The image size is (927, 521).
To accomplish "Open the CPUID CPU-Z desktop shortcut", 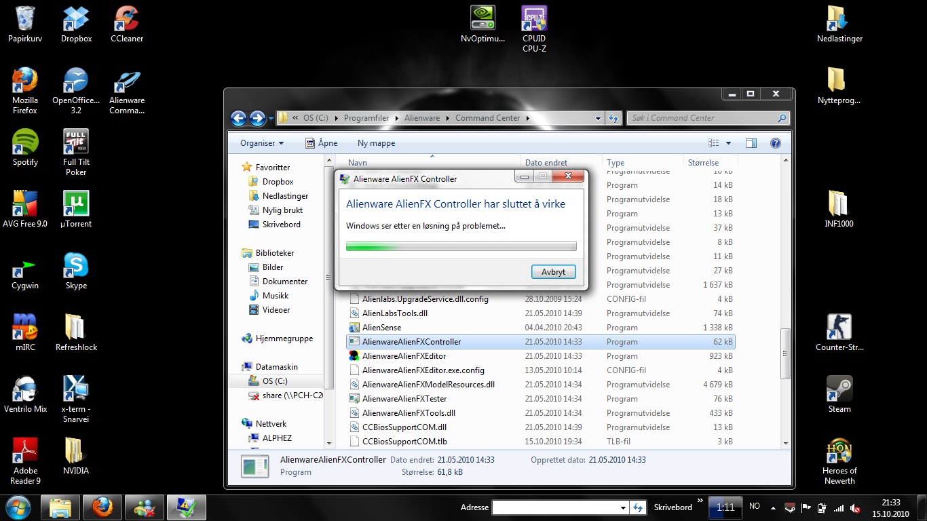I will (534, 29).
